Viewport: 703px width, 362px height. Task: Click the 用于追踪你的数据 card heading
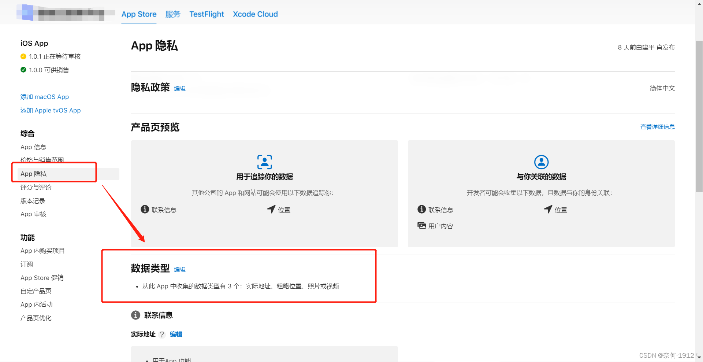[264, 177]
